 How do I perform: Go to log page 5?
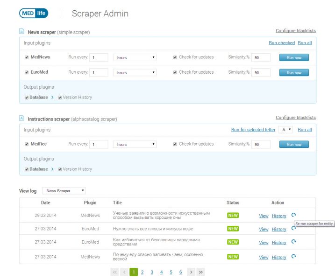171,272
